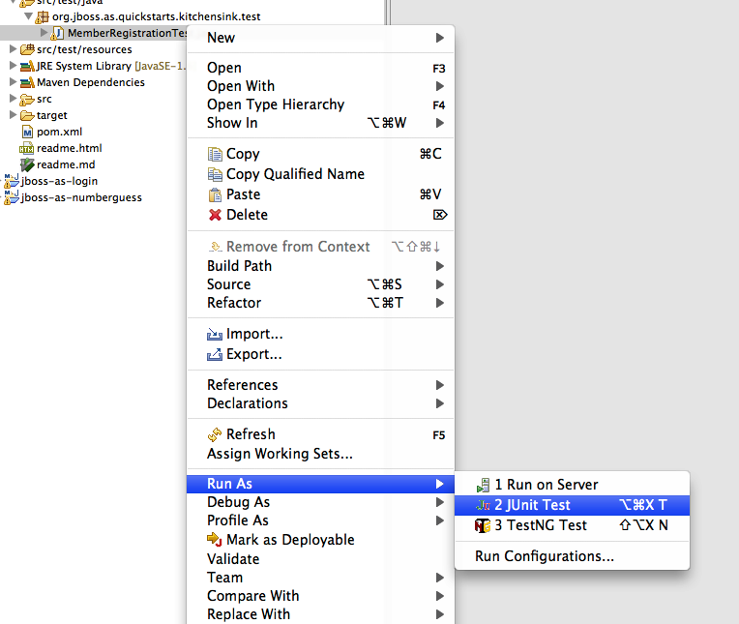Expand the target folder

coord(14,114)
